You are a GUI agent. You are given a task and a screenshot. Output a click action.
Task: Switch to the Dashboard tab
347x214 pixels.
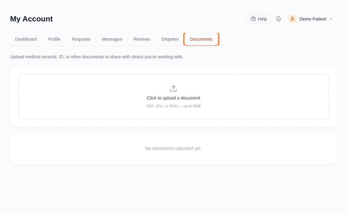pyautogui.click(x=26, y=39)
